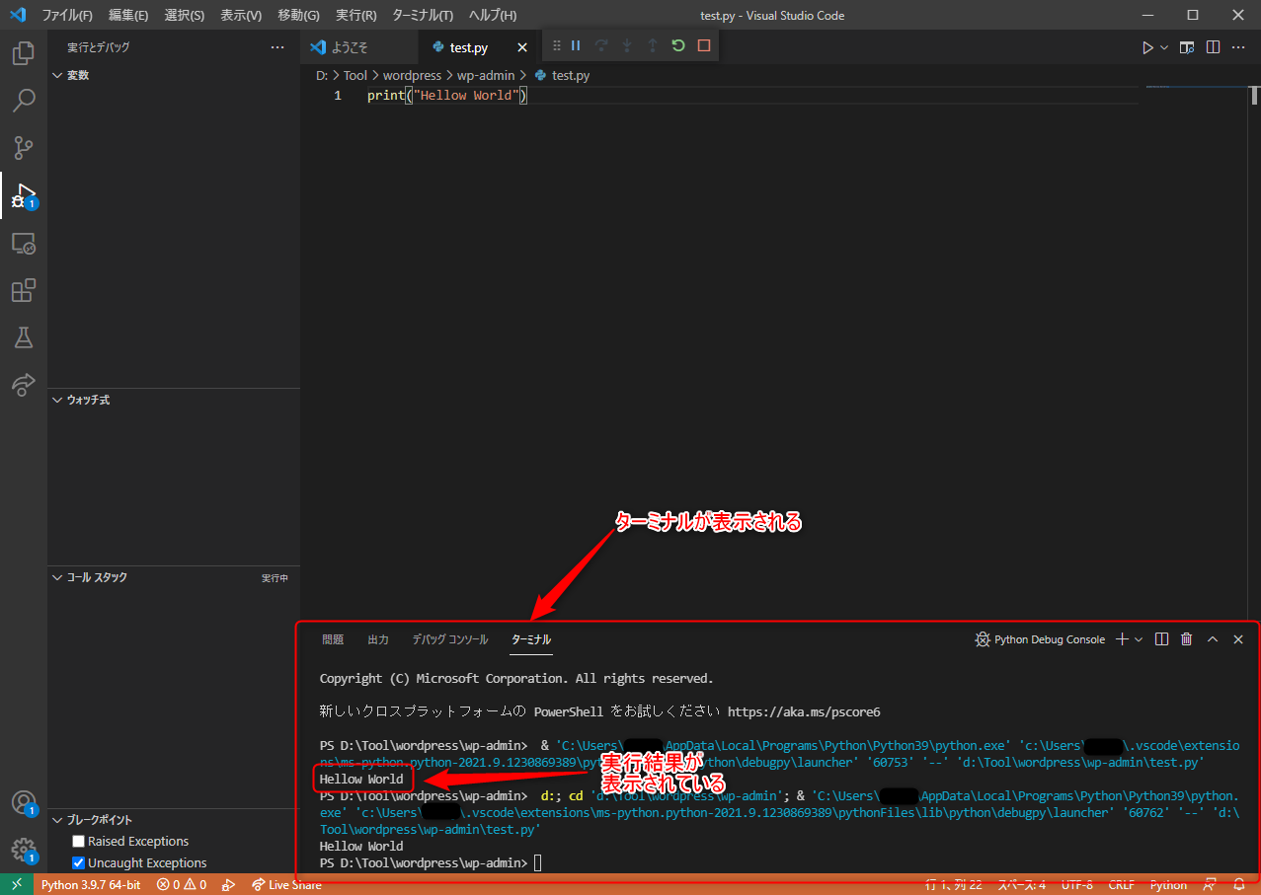Split the editor to the right
The image size is (1261, 895).
(x=1214, y=47)
